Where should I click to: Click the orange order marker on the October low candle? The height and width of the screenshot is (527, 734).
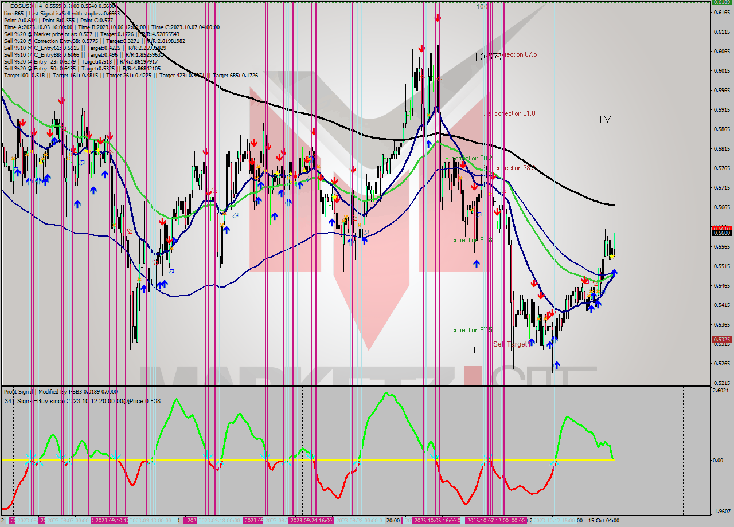click(539, 319)
